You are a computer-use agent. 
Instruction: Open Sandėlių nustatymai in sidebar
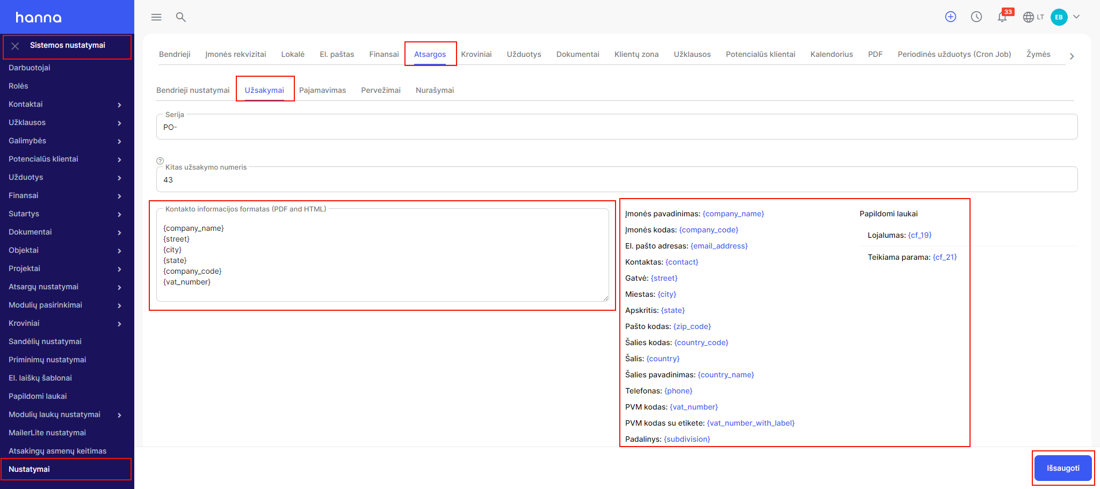(45, 341)
